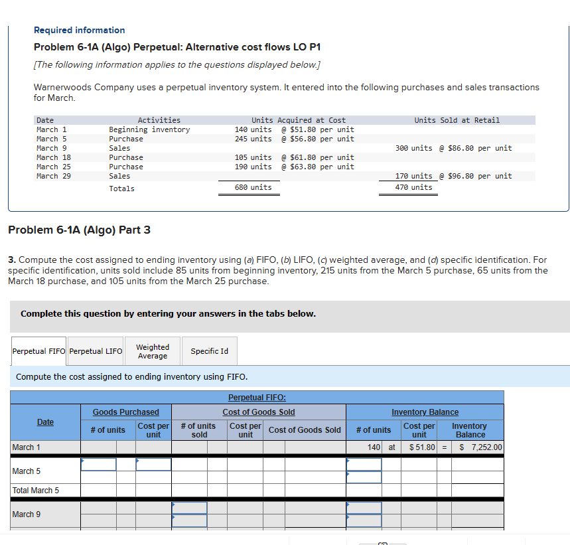Click the Required information heading
Viewport: 570px width, 545px height.
pyautogui.click(x=79, y=30)
